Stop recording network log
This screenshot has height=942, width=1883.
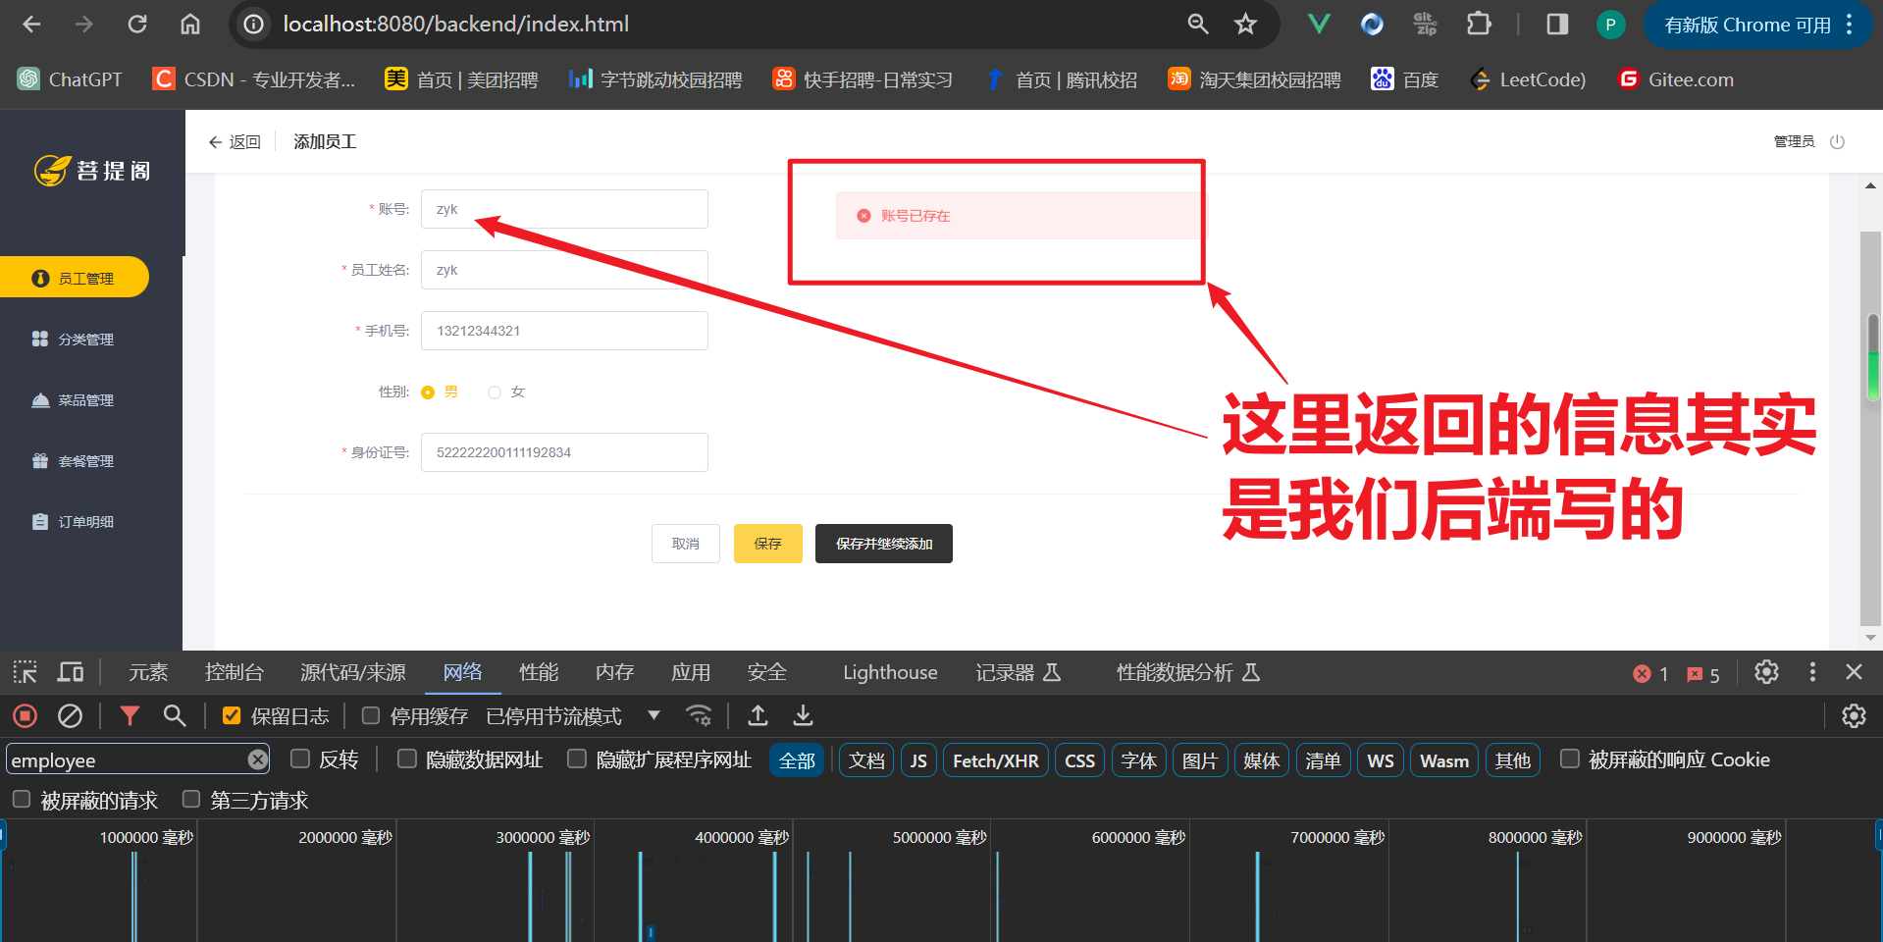click(x=26, y=716)
